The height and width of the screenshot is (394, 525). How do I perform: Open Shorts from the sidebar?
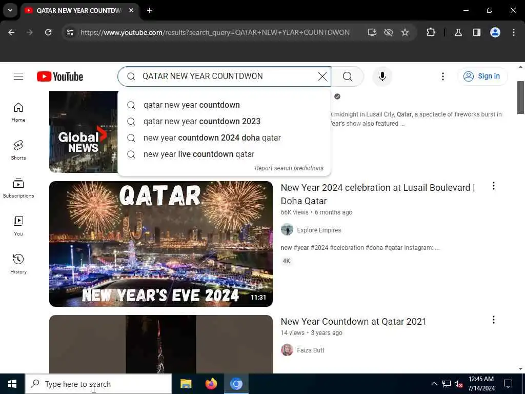(18, 150)
